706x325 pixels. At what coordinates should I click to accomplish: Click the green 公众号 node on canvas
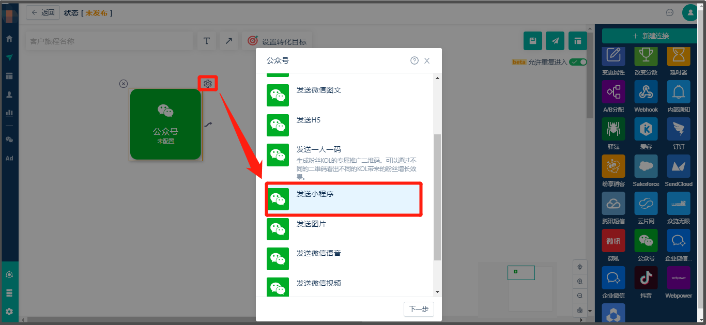coord(165,124)
